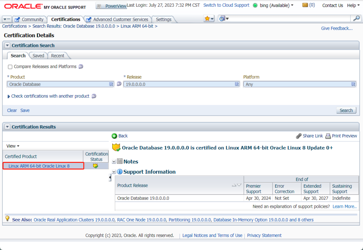The width and height of the screenshot is (363, 250).
Task: Click in the global search field
Action: click(x=289, y=18)
